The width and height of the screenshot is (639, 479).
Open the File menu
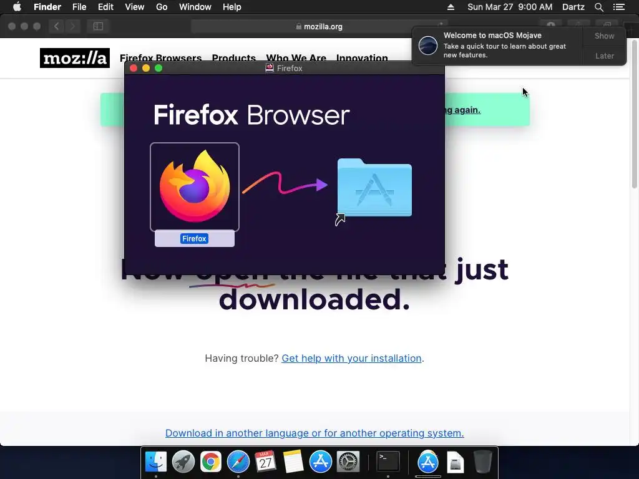(x=79, y=7)
